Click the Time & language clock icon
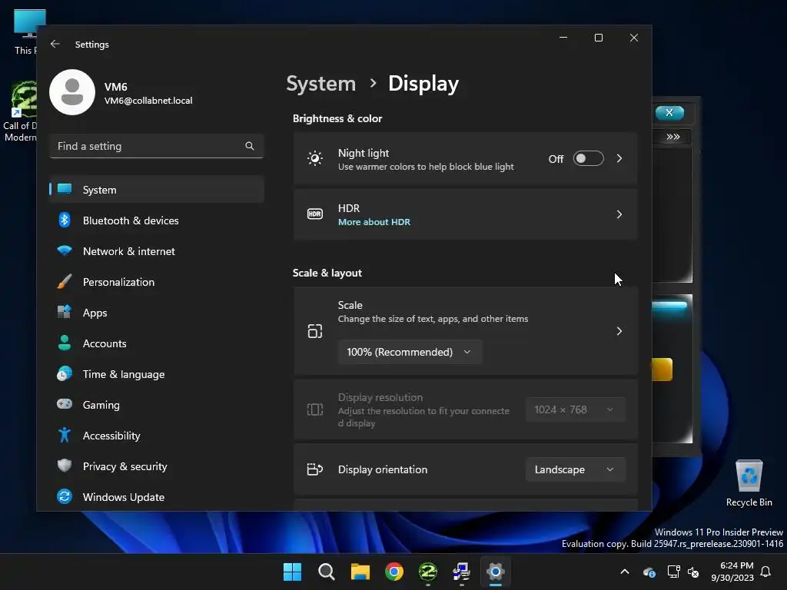 pyautogui.click(x=65, y=374)
